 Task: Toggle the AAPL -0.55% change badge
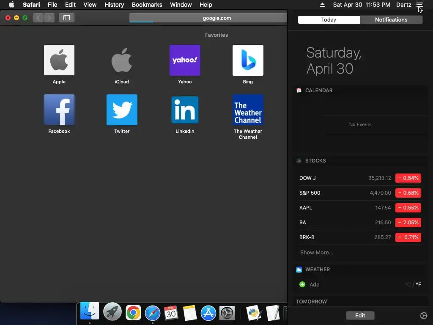[408, 207]
